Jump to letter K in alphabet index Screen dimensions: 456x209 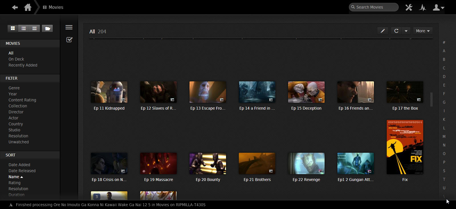(x=444, y=119)
